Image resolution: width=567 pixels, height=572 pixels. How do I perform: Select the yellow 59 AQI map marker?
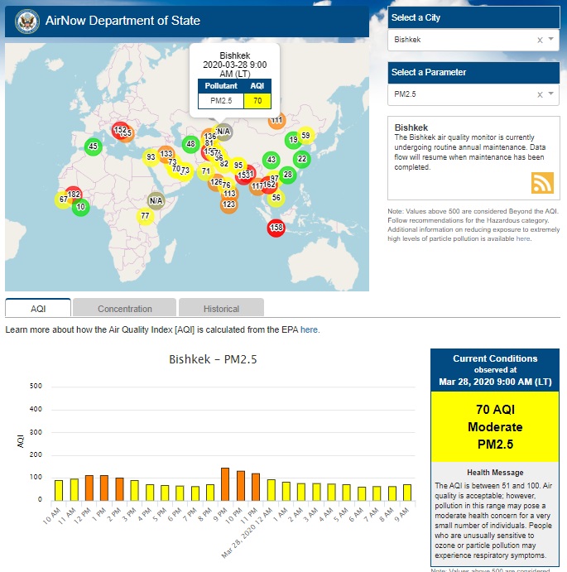(x=305, y=136)
